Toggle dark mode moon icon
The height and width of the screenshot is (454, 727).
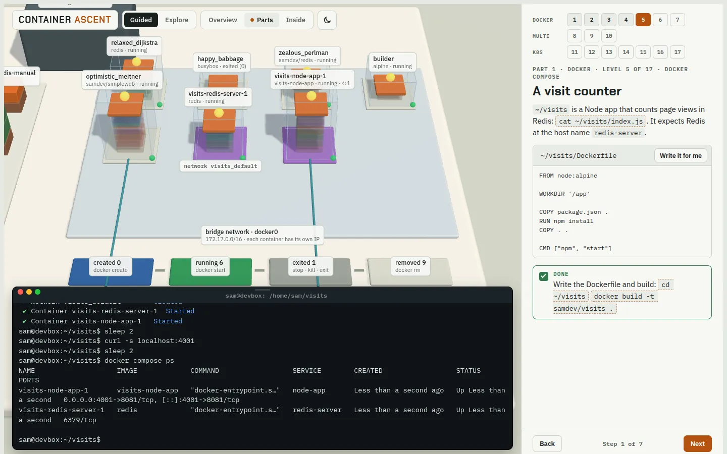click(x=327, y=20)
